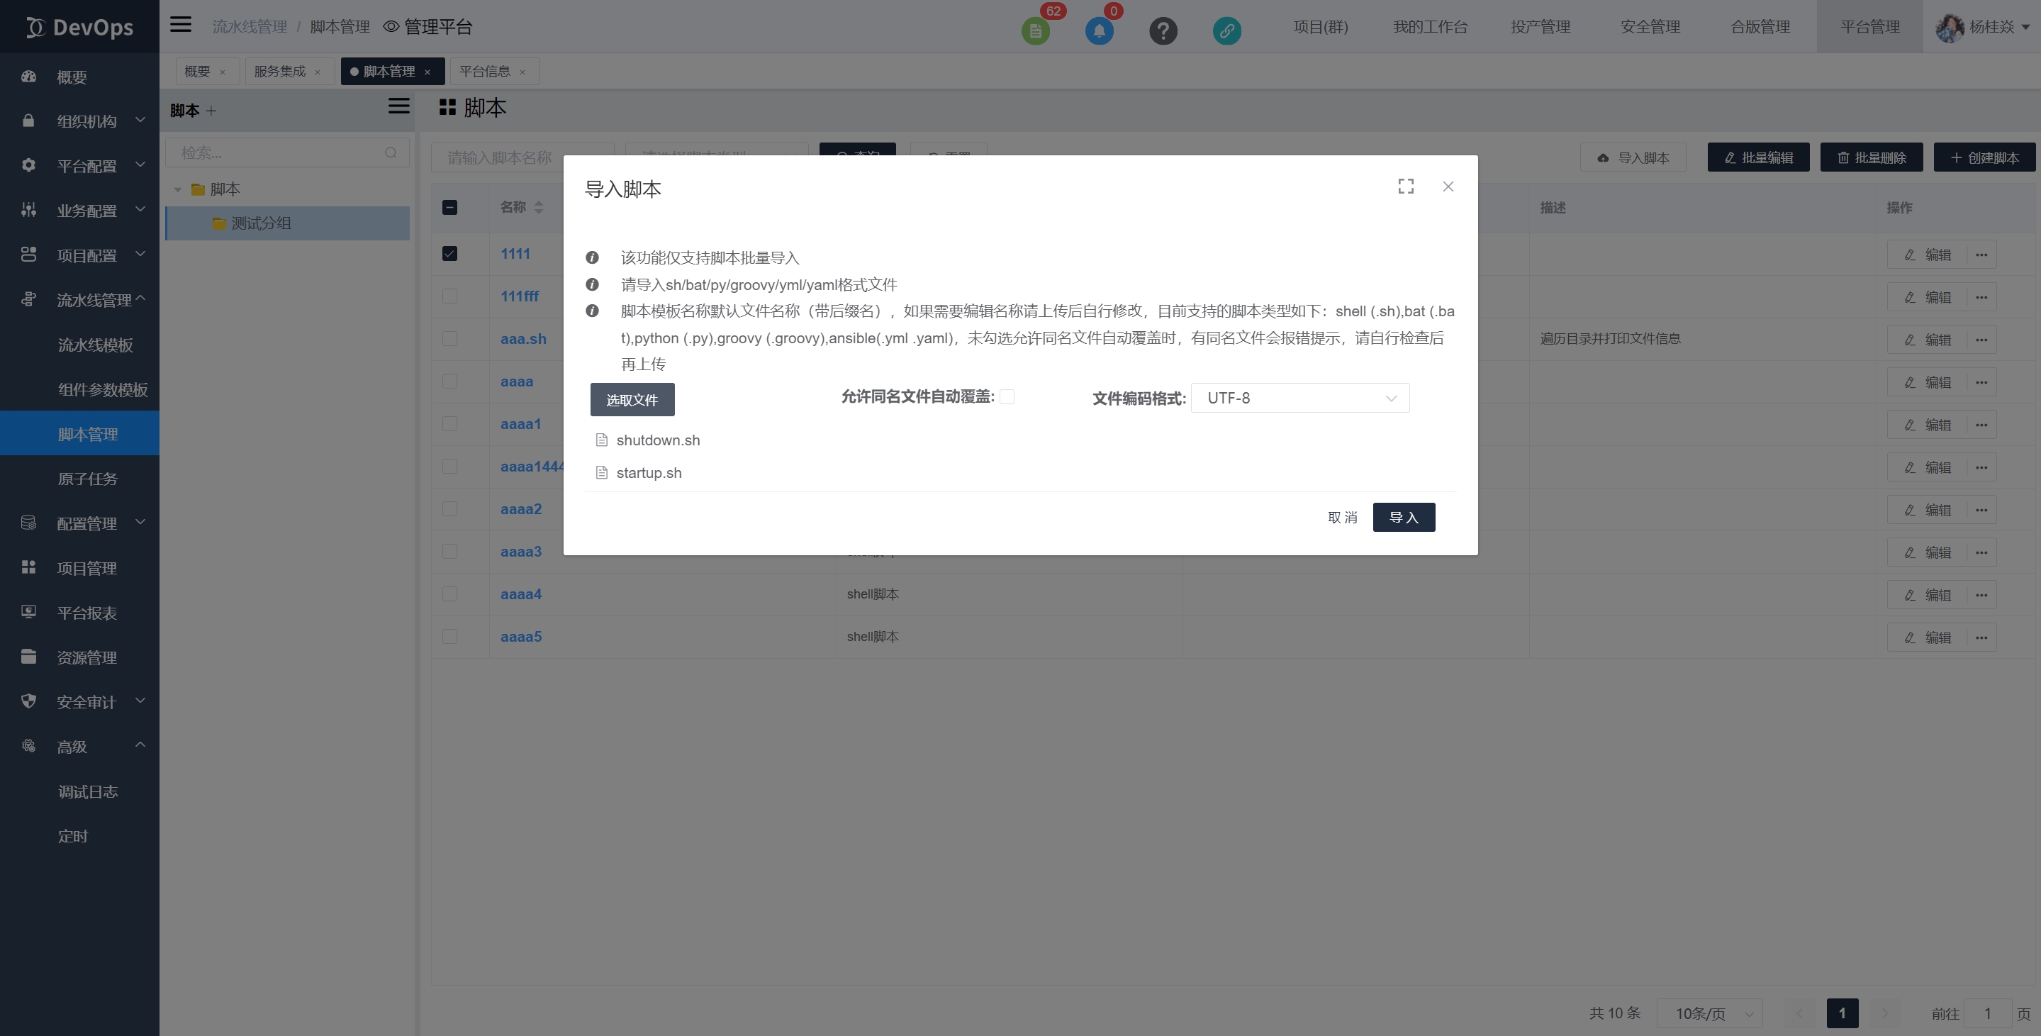Open the 文件编码格式 UTF-8 dropdown
The width and height of the screenshot is (2041, 1036).
pos(1299,398)
